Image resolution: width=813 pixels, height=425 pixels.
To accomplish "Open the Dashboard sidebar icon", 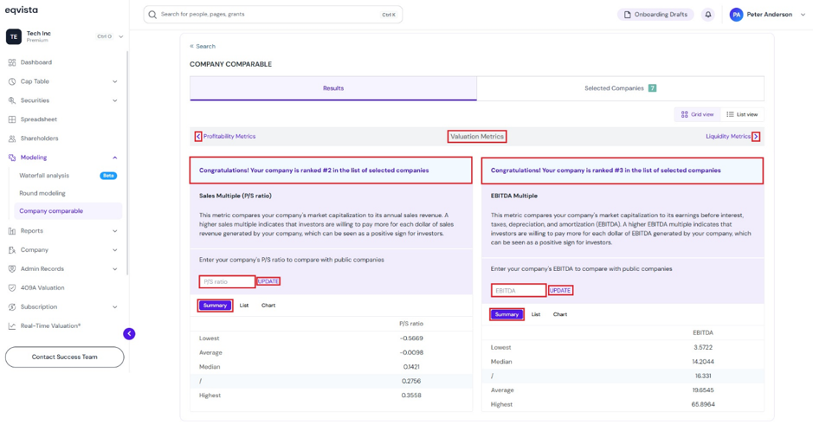I will 12,62.
